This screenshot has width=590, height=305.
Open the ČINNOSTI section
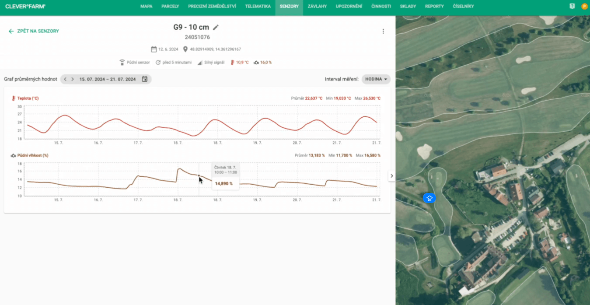pos(381,7)
